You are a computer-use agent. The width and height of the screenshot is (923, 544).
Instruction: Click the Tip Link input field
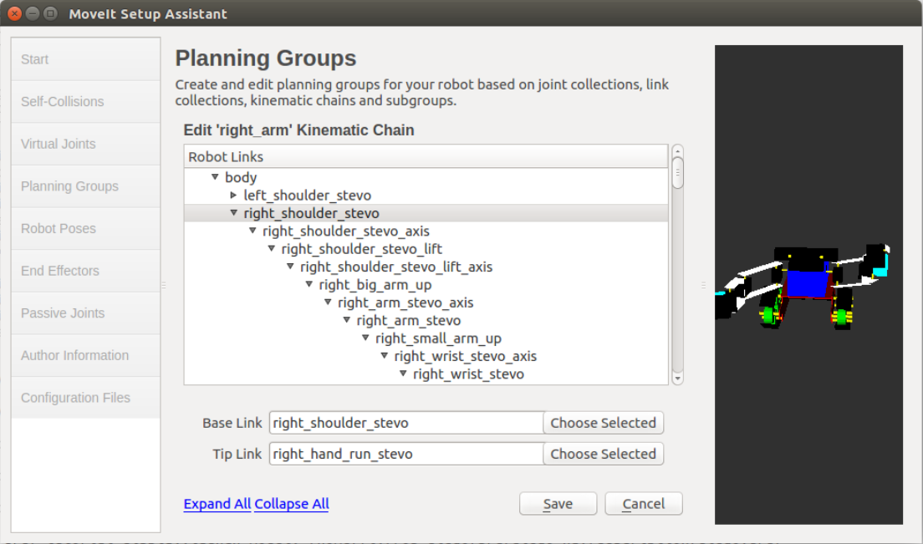(406, 454)
